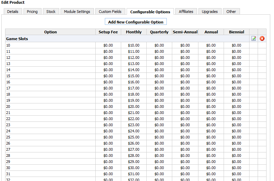Viewport: 274px width, 181px height.
Task: Select the option row labeled 31
Action: point(136,174)
